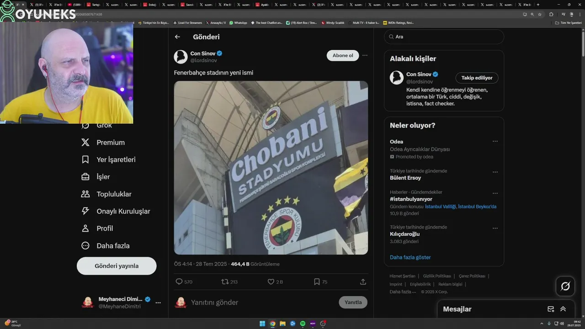Open options for the #istanbulyanıyor trend
Screen dimensions: 585x329
[495, 193]
